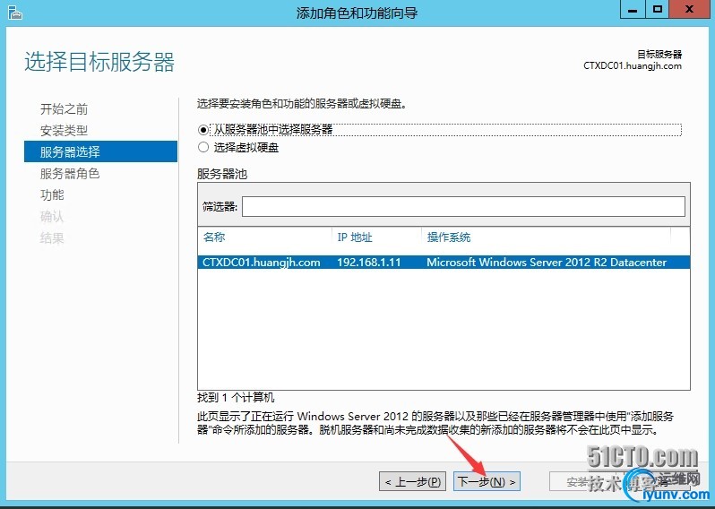Select the server pool radio button
The width and height of the screenshot is (715, 509).
tap(203, 130)
